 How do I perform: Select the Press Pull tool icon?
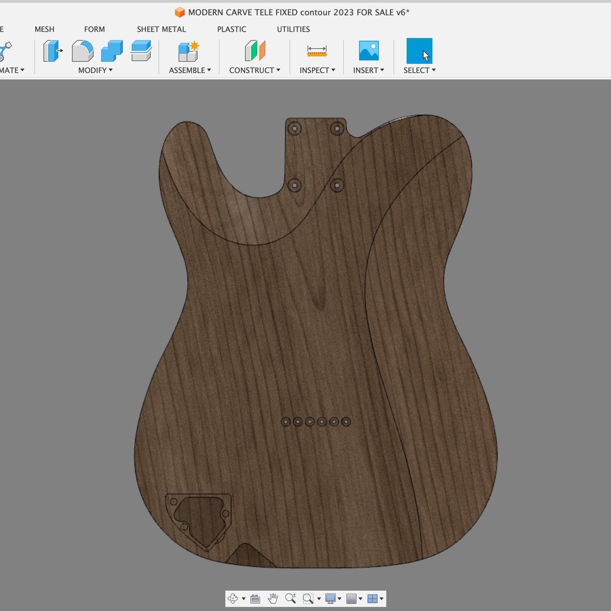[x=52, y=51]
